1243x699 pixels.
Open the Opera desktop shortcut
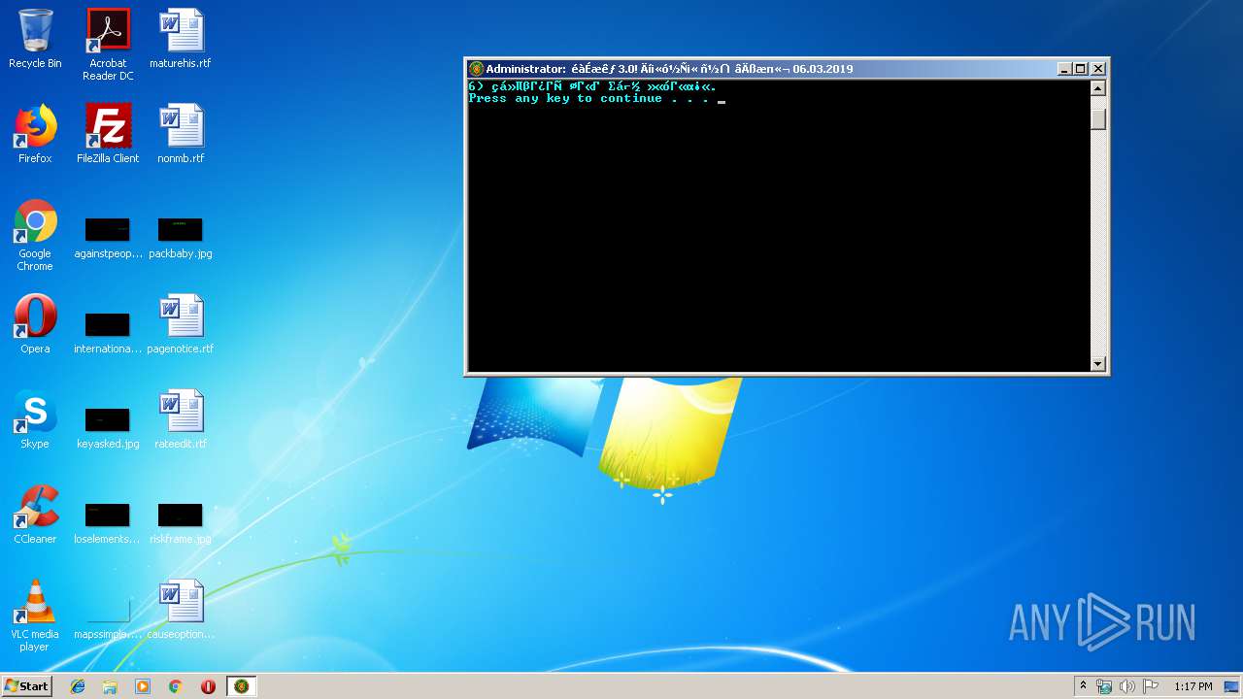tap(35, 324)
